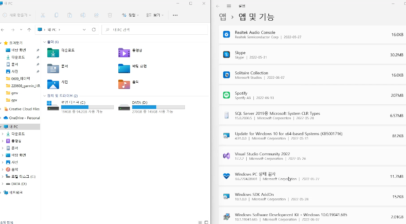
Task: Click the Explorer search box for 내 PC
Action: (155, 29)
